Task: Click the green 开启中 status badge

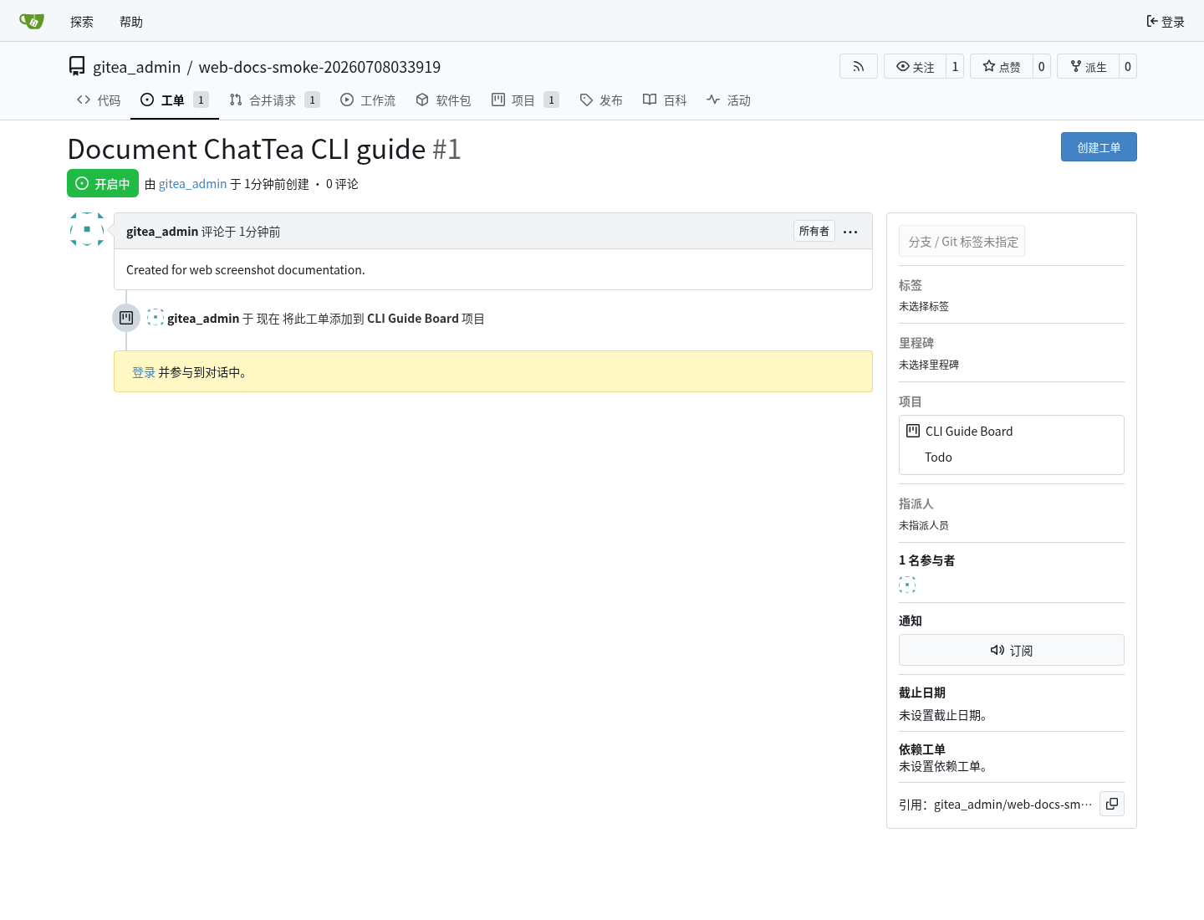Action: pos(103,183)
